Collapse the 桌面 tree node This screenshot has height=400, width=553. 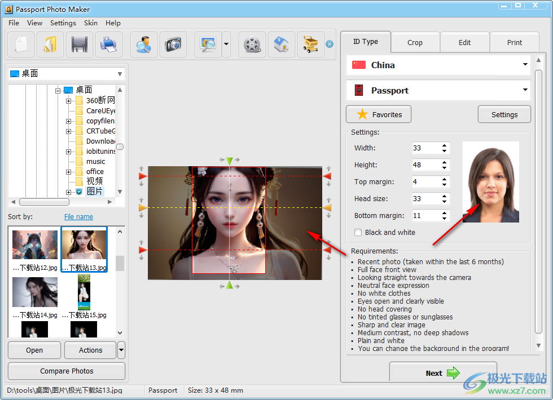(58, 91)
